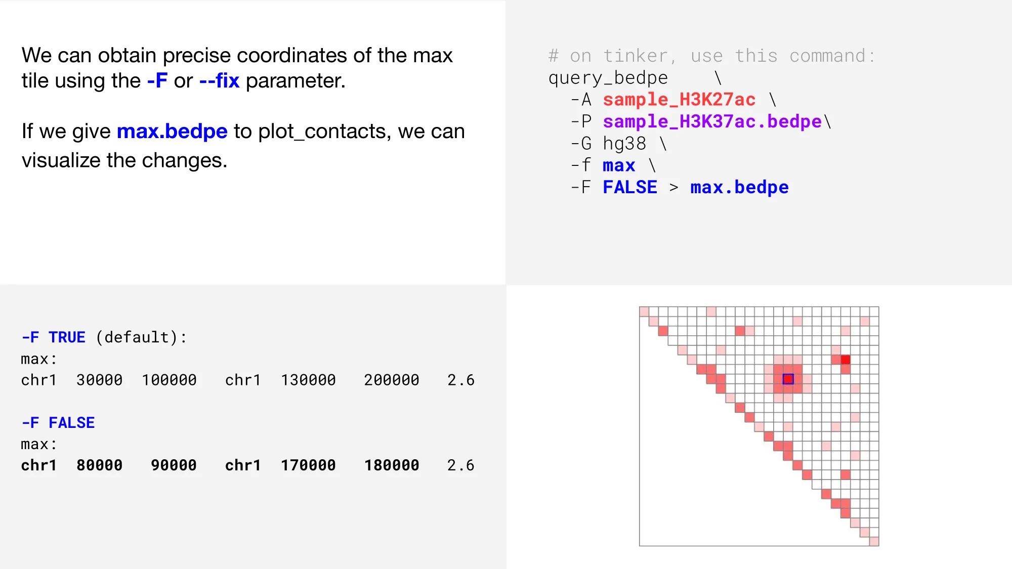Image resolution: width=1012 pixels, height=569 pixels.
Task: Click the bold 170000 coordinate value
Action: (x=308, y=465)
